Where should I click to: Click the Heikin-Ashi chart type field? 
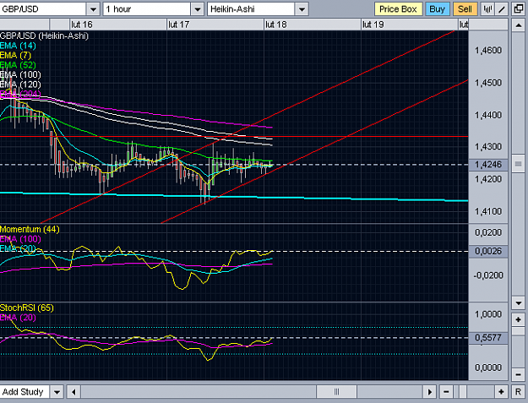click(x=251, y=9)
